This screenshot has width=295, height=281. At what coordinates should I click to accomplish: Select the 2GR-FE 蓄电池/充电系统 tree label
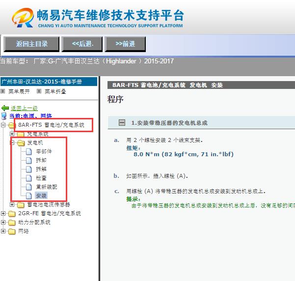click(50, 213)
